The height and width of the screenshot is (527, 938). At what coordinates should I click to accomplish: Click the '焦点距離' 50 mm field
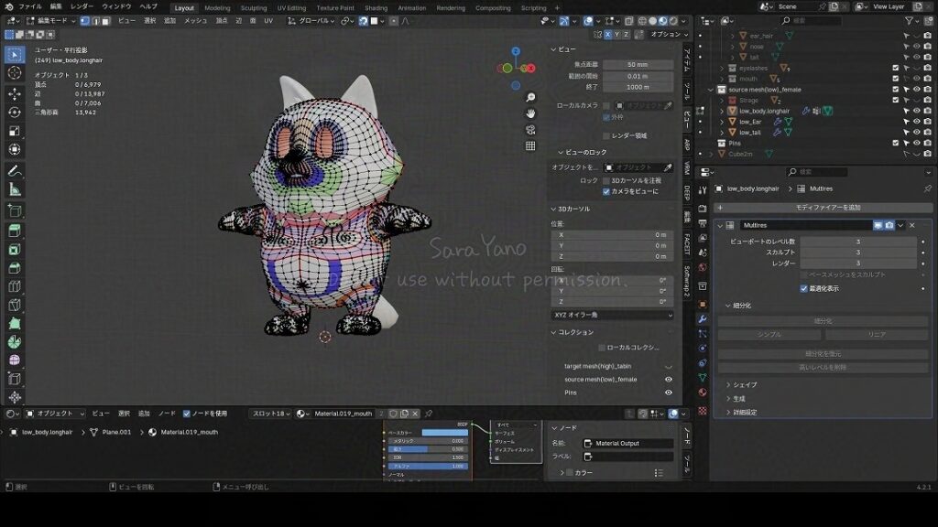pos(638,65)
